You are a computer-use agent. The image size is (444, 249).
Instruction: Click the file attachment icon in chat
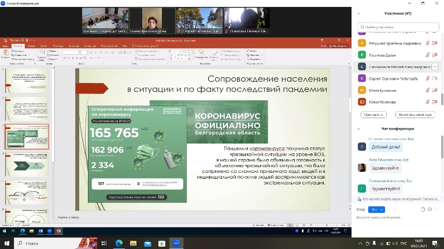(x=423, y=209)
